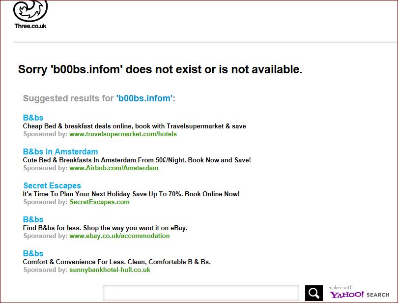Click the Yahoo! Search logo
Viewport: 398px width, 303px height.
pos(359,295)
